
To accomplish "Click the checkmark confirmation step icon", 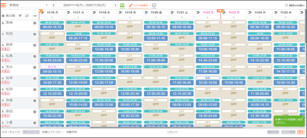I will point(154,5).
